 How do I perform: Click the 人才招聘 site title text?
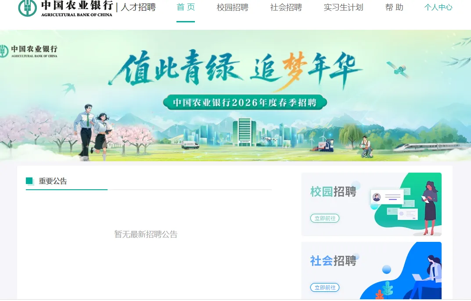(138, 7)
